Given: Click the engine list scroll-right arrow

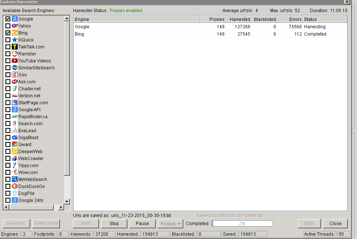Looking at the screenshot, I should [x=61, y=207].
